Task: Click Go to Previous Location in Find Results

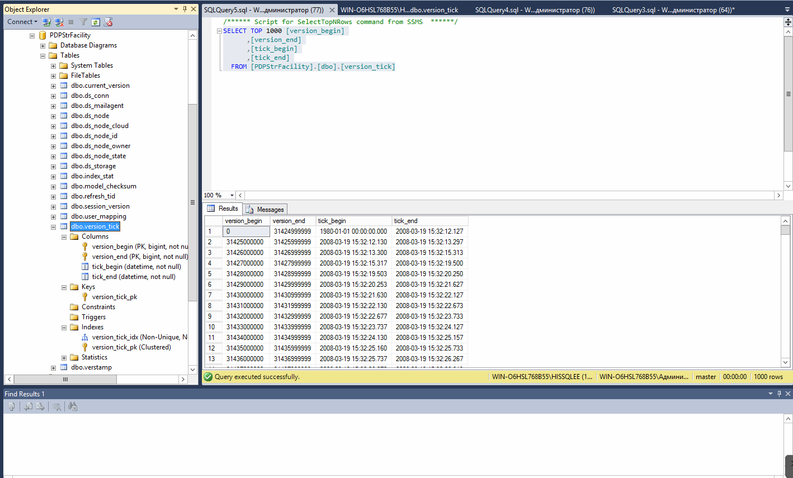Action: coord(27,406)
